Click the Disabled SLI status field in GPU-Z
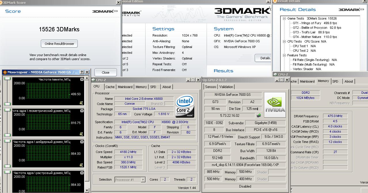 (245, 186)
